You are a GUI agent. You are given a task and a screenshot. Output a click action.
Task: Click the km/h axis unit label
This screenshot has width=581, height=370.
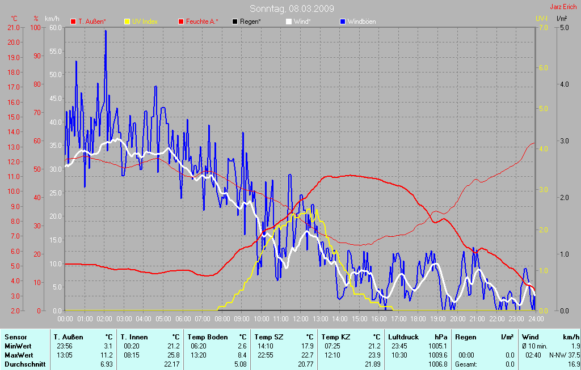click(52, 19)
